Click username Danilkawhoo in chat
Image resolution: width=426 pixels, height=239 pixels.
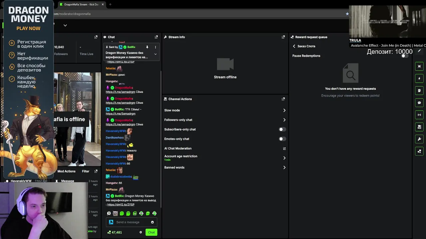pyautogui.click(x=114, y=137)
